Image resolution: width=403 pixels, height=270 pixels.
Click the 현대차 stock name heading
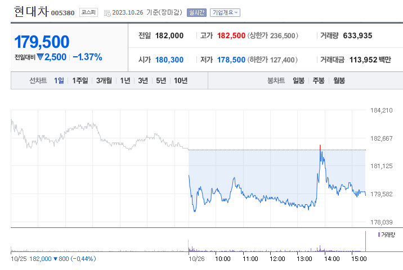[x=31, y=12]
